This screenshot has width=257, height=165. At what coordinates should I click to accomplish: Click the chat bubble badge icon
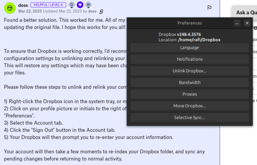point(89,5)
